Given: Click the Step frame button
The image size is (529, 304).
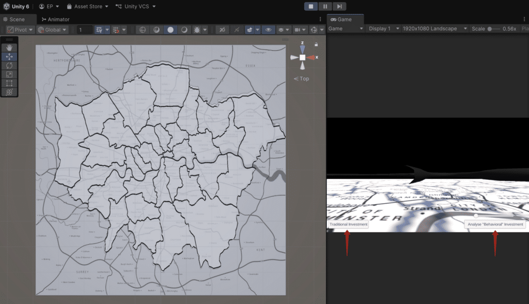Looking at the screenshot, I should coord(339,6).
